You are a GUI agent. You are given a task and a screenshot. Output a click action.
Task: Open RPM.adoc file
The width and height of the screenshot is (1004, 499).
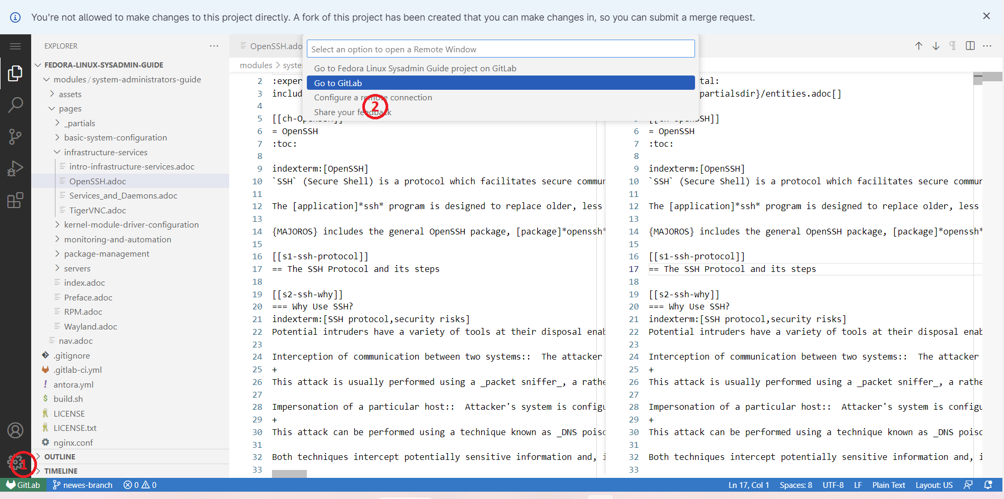coord(130,312)
